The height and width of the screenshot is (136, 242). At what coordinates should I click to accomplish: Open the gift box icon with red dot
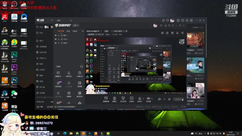[162, 33]
